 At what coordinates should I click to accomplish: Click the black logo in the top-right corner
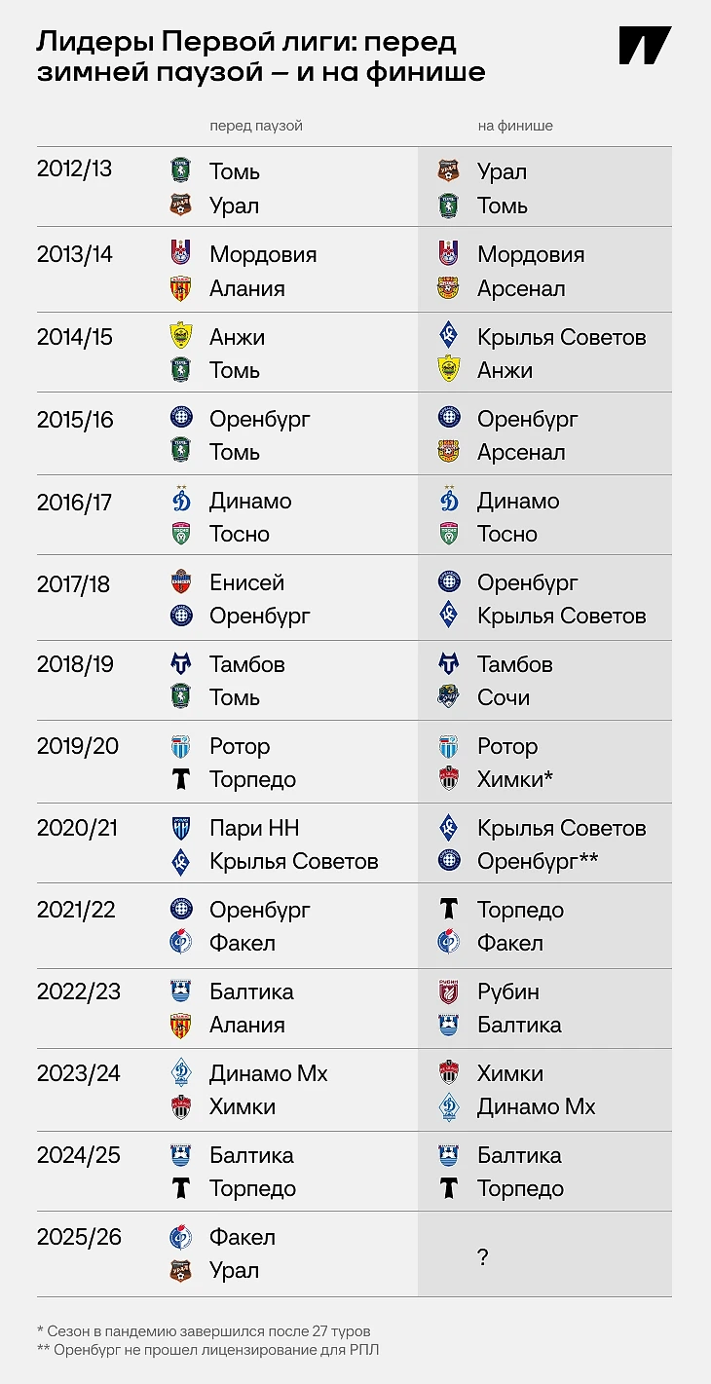point(646,46)
